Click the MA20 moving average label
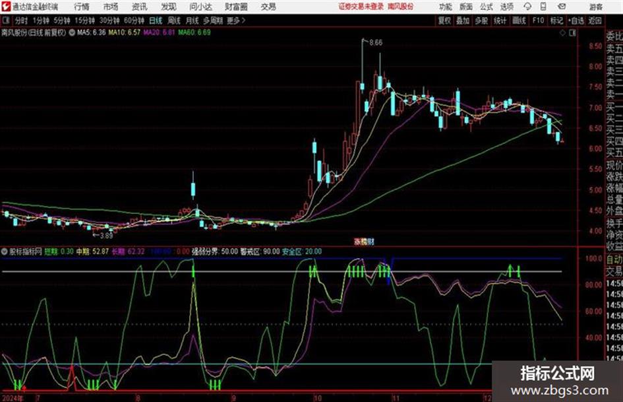 pyautogui.click(x=160, y=32)
